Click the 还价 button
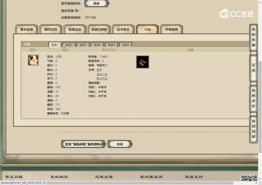The width and height of the screenshot is (262, 185). tap(96, 4)
